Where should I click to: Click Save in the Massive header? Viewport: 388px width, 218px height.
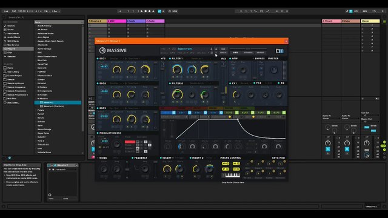coord(223,49)
